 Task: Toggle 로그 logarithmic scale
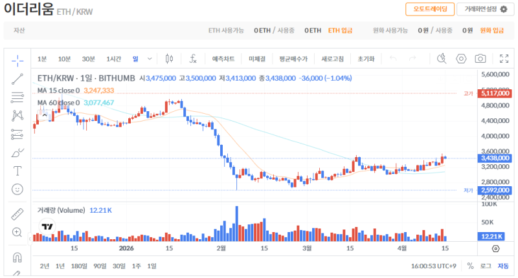click(485, 266)
